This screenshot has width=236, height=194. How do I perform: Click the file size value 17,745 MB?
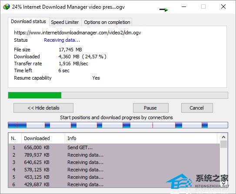pyautogui.click(x=70, y=50)
